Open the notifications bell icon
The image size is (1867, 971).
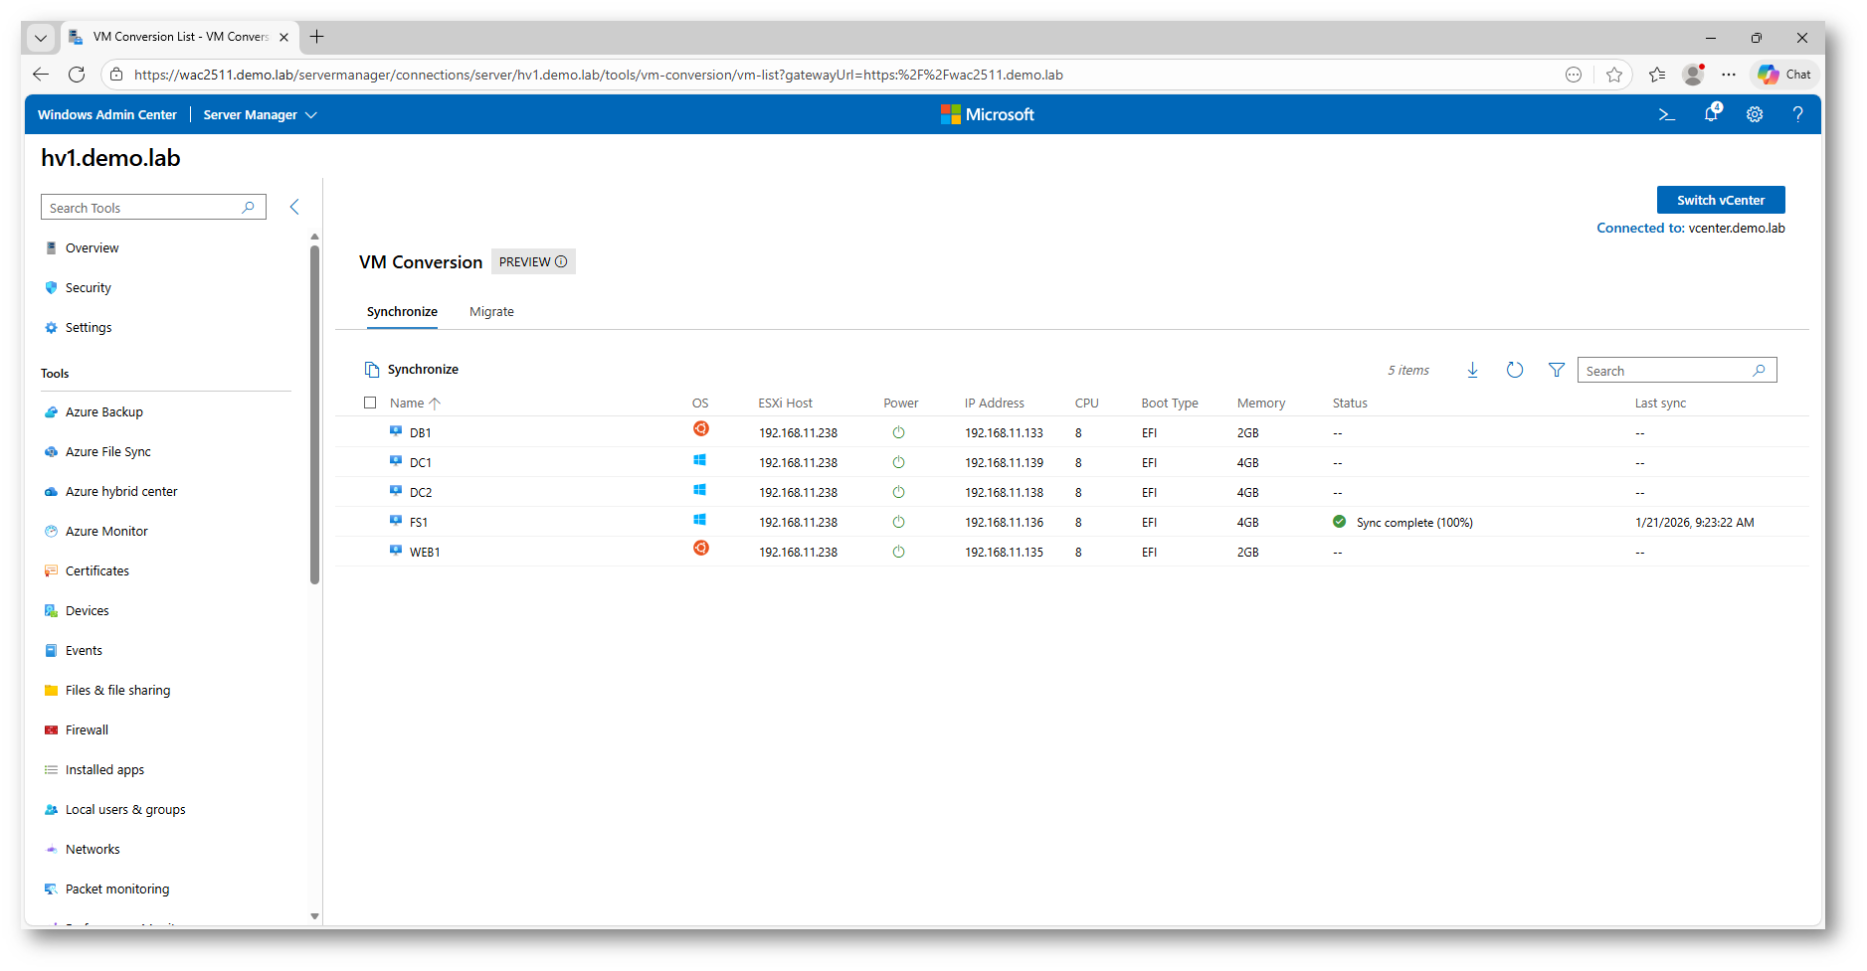[x=1711, y=114]
